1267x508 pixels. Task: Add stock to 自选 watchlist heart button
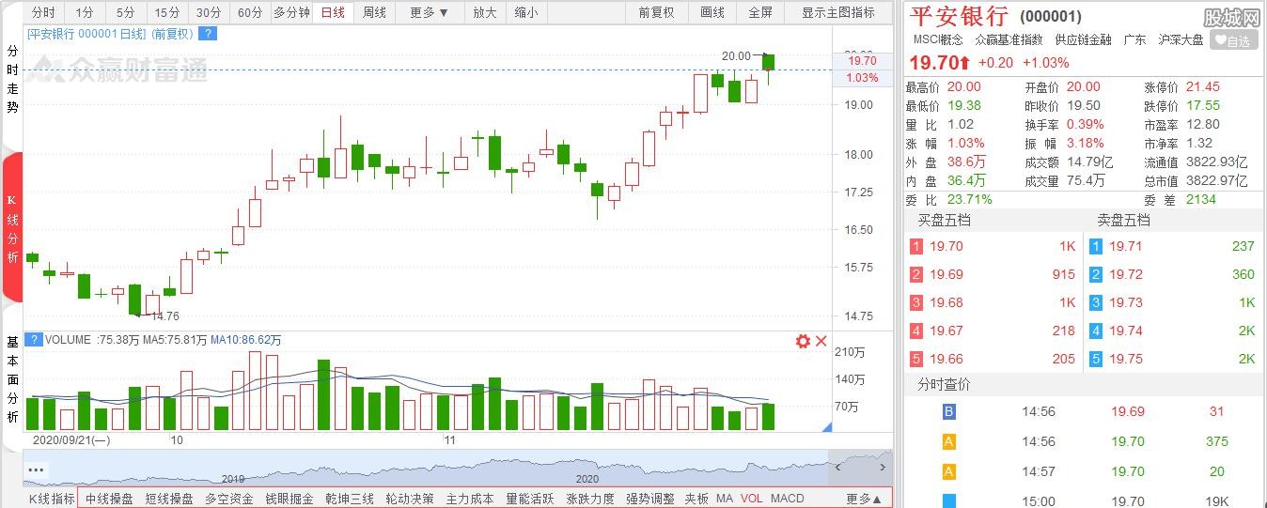[x=1233, y=40]
